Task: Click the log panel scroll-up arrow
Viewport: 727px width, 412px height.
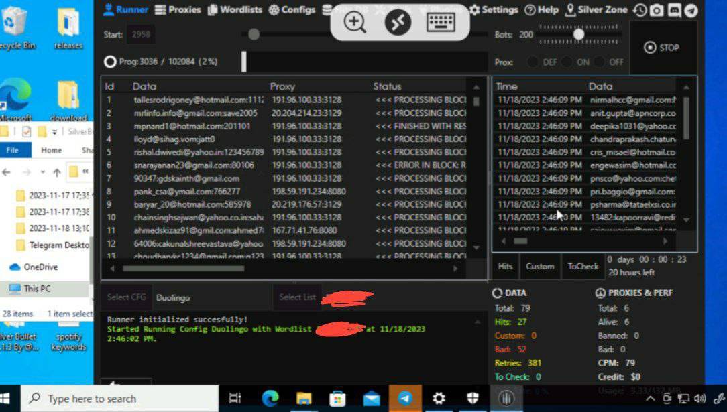Action: point(477,322)
